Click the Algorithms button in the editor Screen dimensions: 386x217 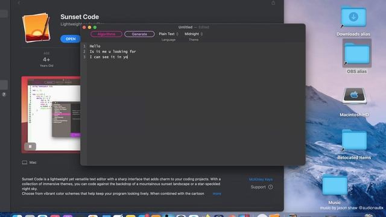[106, 34]
